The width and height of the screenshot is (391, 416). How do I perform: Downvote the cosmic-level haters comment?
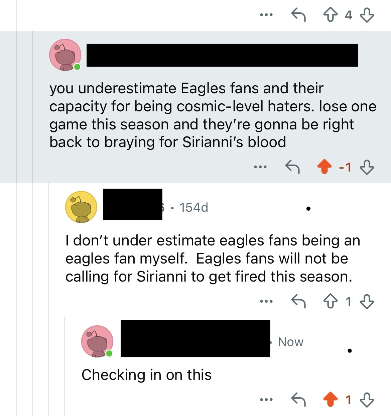tap(367, 167)
